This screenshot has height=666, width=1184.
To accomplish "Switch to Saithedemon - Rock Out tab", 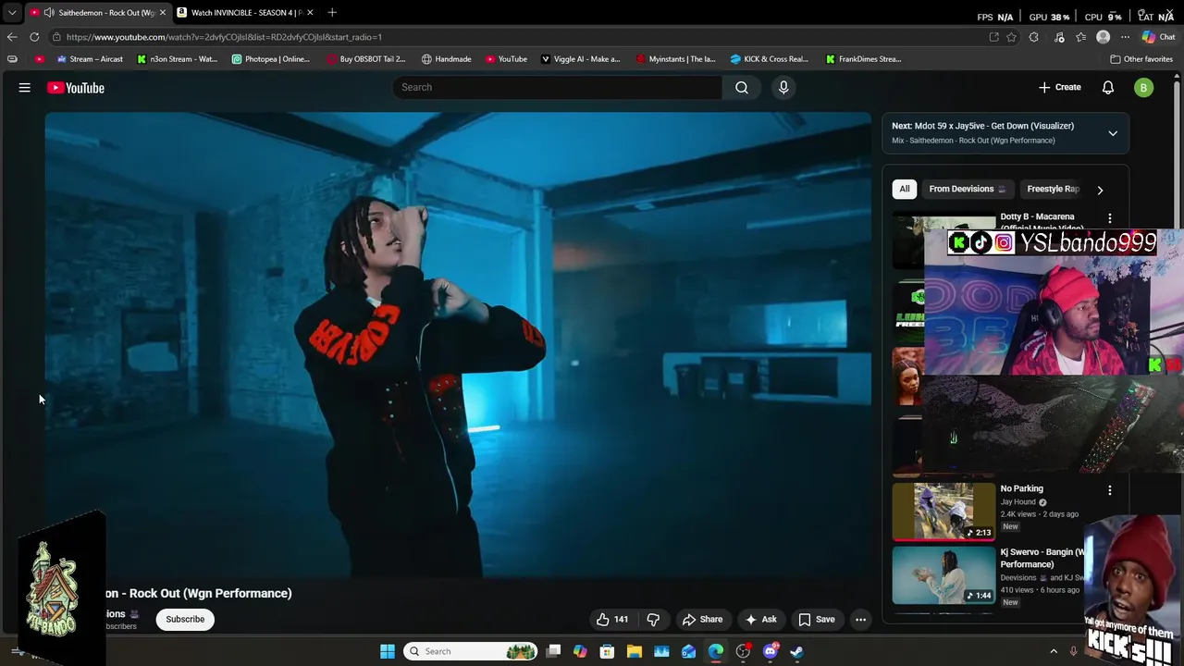I will click(x=97, y=12).
